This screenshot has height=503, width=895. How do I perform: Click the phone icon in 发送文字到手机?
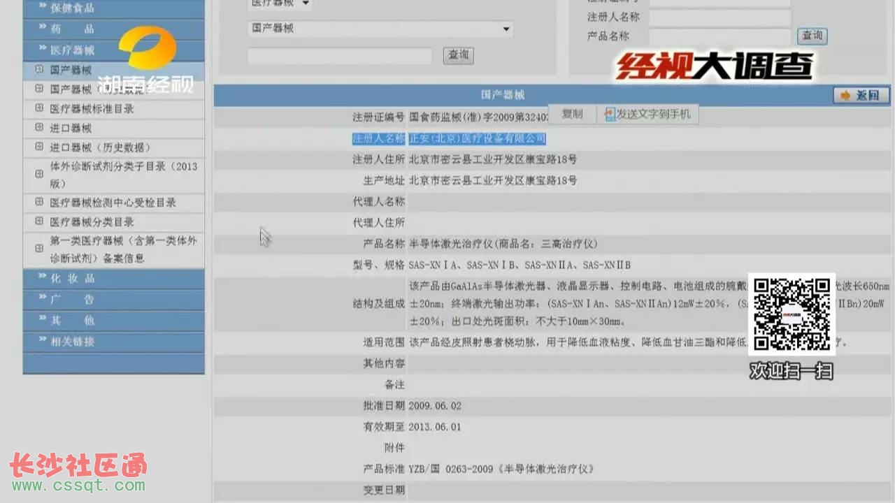click(610, 114)
